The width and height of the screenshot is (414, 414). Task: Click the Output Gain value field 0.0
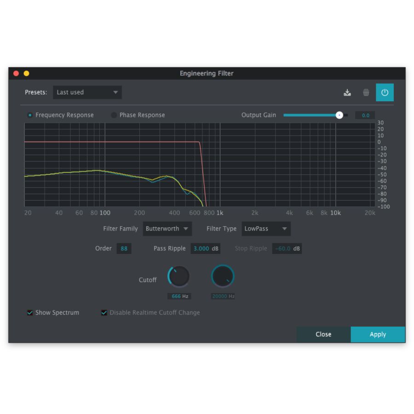point(365,115)
